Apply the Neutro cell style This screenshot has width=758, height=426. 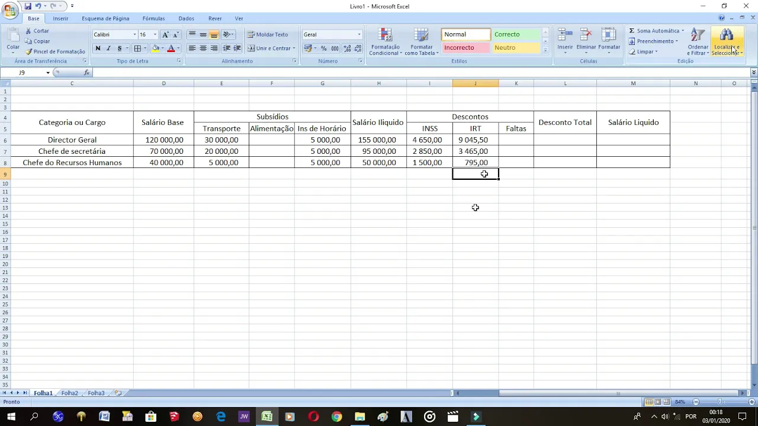[x=516, y=48]
